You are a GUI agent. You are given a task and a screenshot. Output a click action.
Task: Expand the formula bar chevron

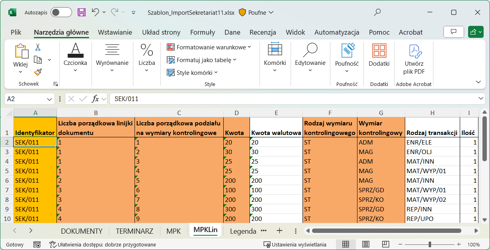481,99
